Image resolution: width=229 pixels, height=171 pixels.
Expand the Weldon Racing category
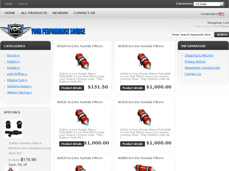tap(20, 93)
